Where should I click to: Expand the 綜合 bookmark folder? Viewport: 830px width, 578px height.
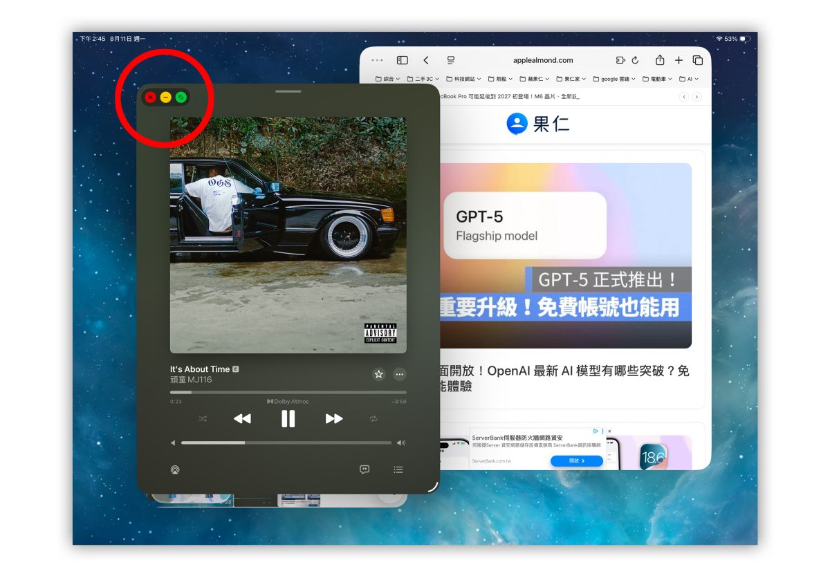(388, 79)
